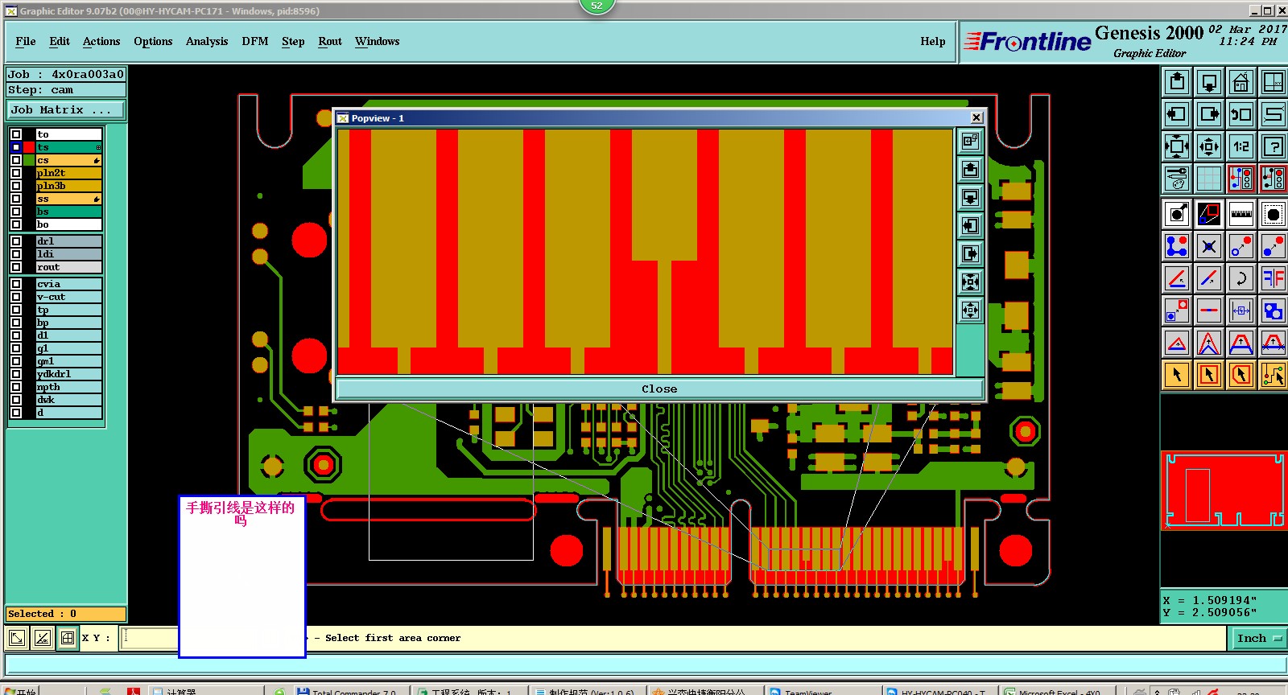Toggle the 'cs' layer checkbox
The height and width of the screenshot is (695, 1288).
click(x=16, y=160)
